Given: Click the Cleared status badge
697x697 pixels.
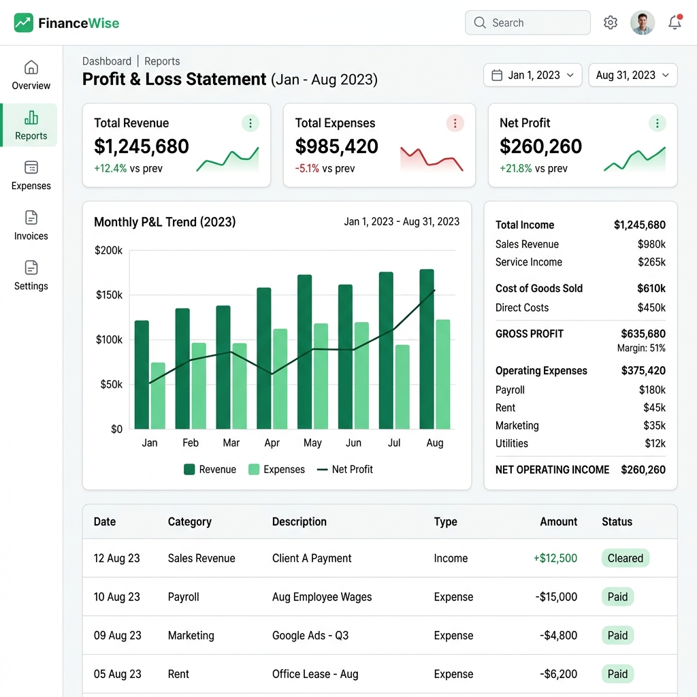Looking at the screenshot, I should pos(626,558).
